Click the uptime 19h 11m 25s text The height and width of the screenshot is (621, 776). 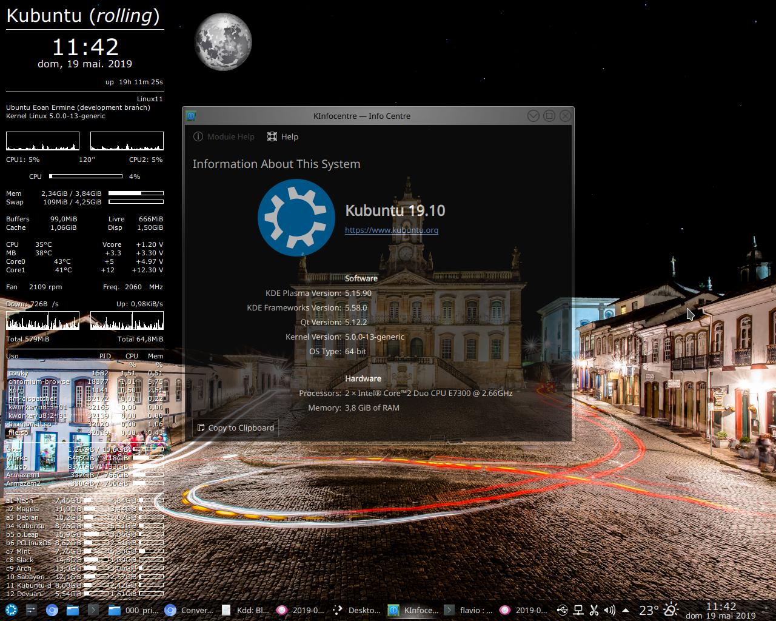point(134,82)
